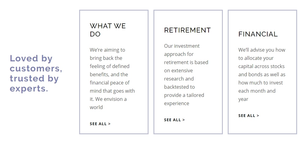
Task: Click the Financial advice description paragraph
Action: coord(262,74)
